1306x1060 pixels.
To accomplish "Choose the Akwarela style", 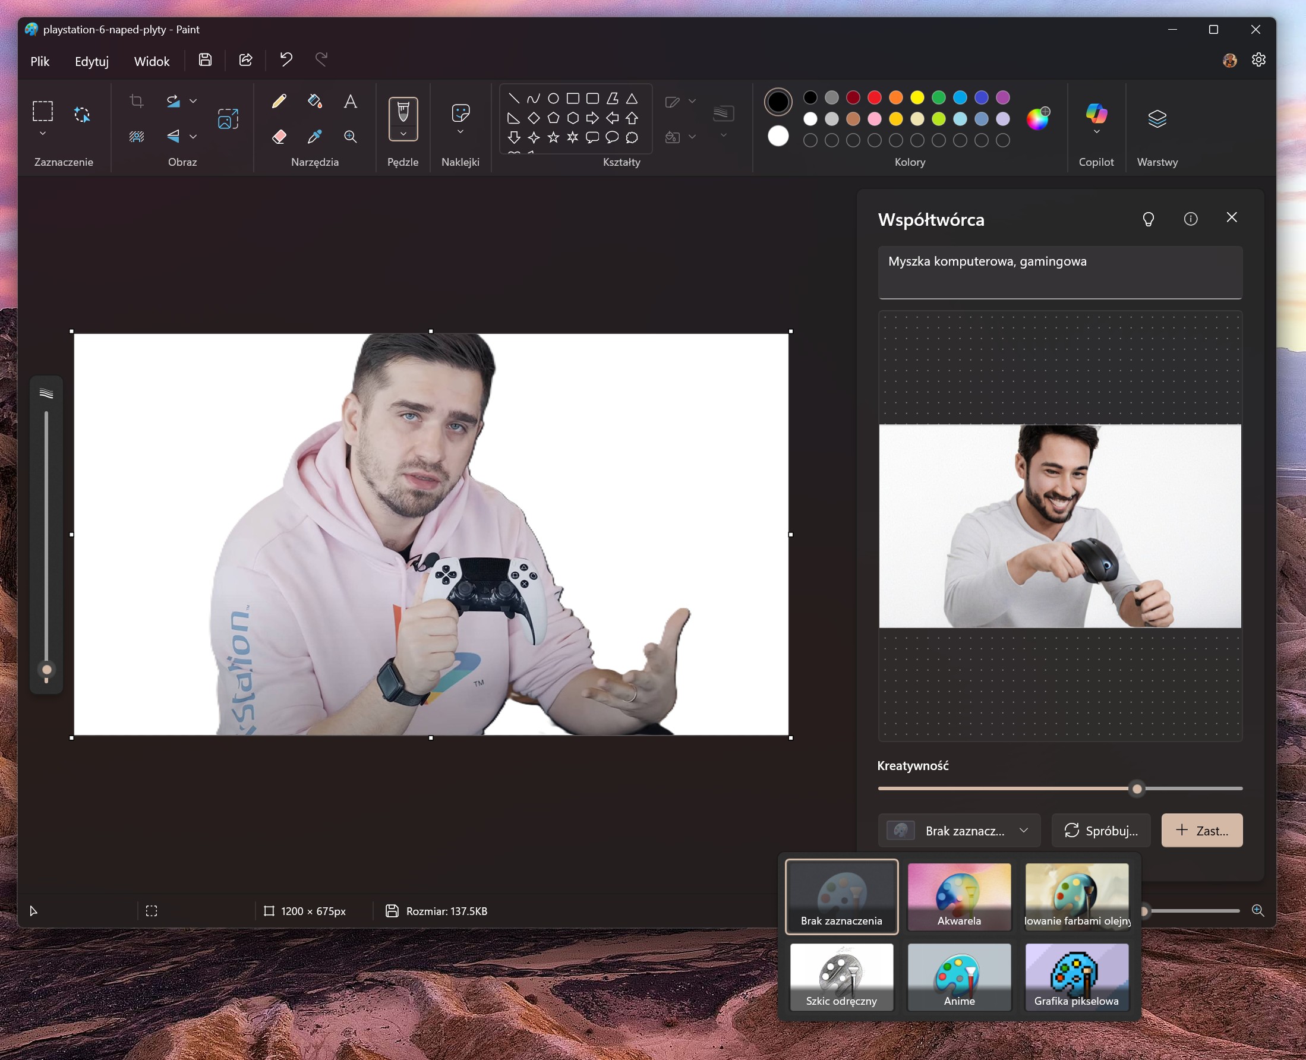I will [x=959, y=897].
